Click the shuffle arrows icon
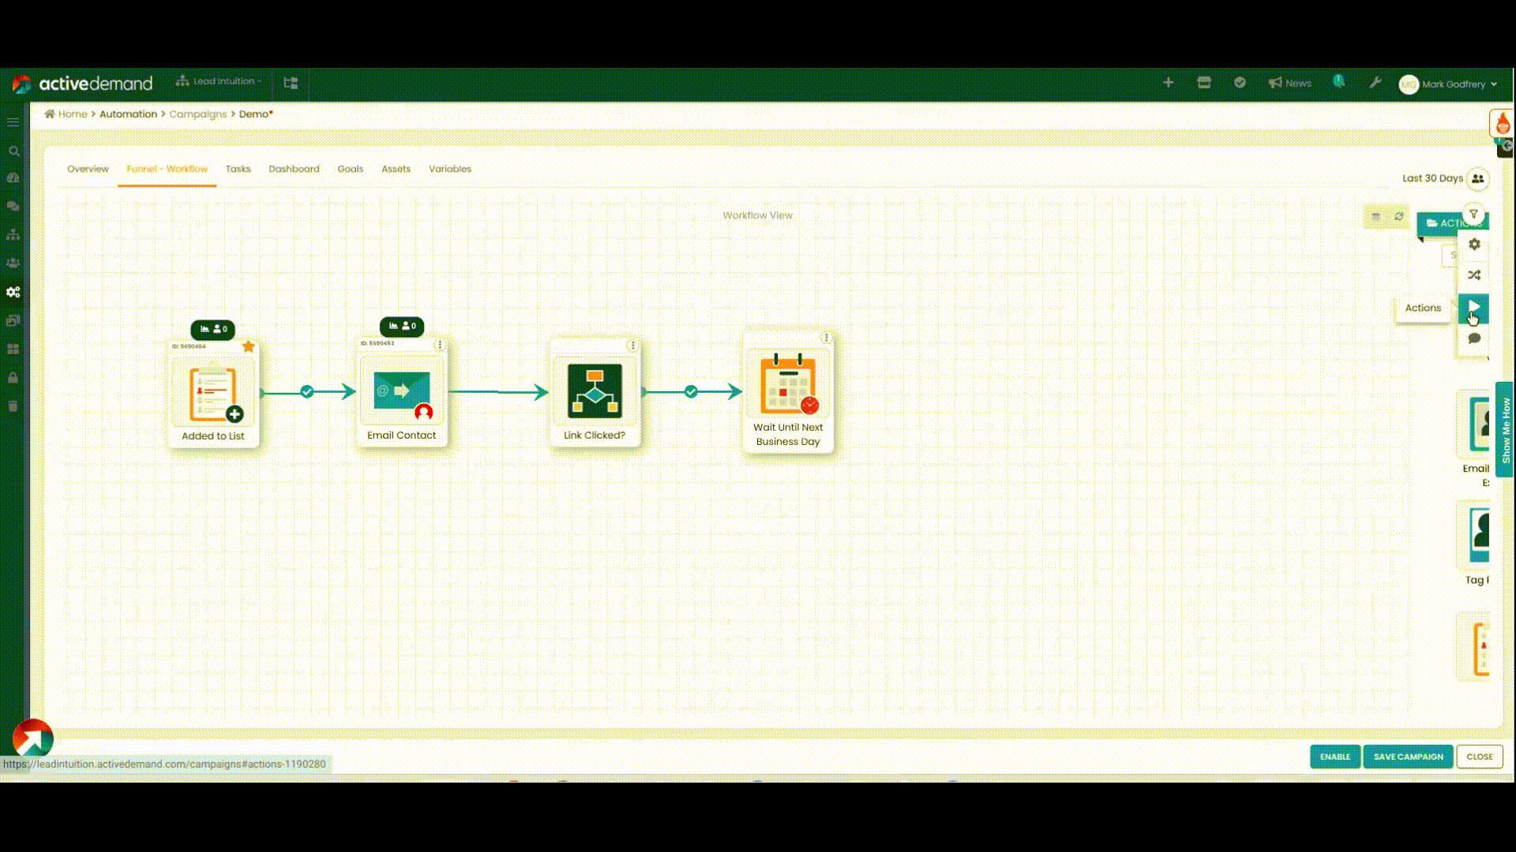 (1474, 275)
